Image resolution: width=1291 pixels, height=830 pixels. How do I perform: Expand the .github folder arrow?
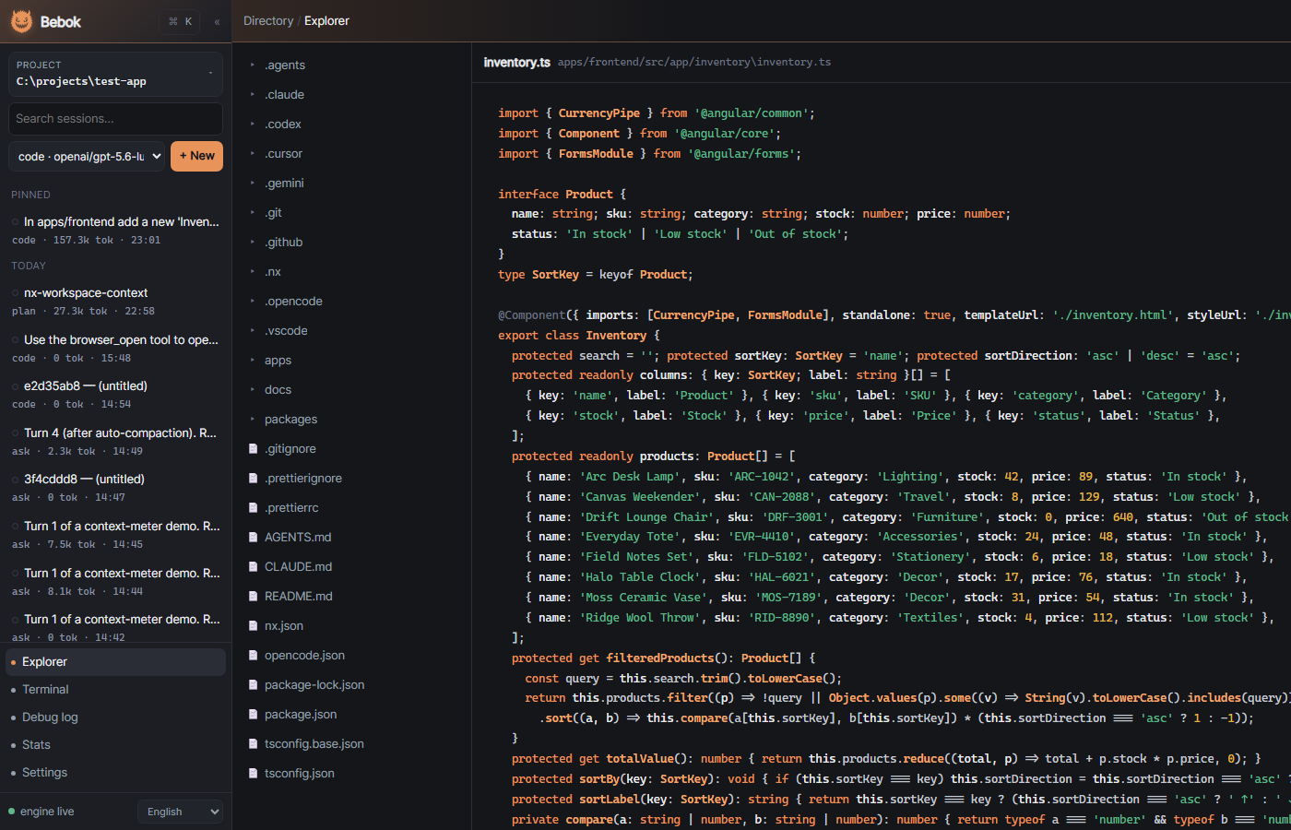253,243
